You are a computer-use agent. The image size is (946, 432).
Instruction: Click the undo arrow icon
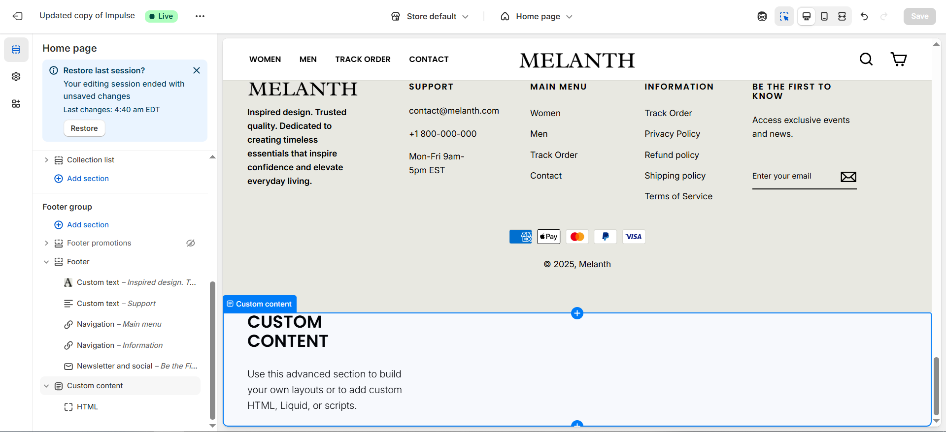pos(864,16)
